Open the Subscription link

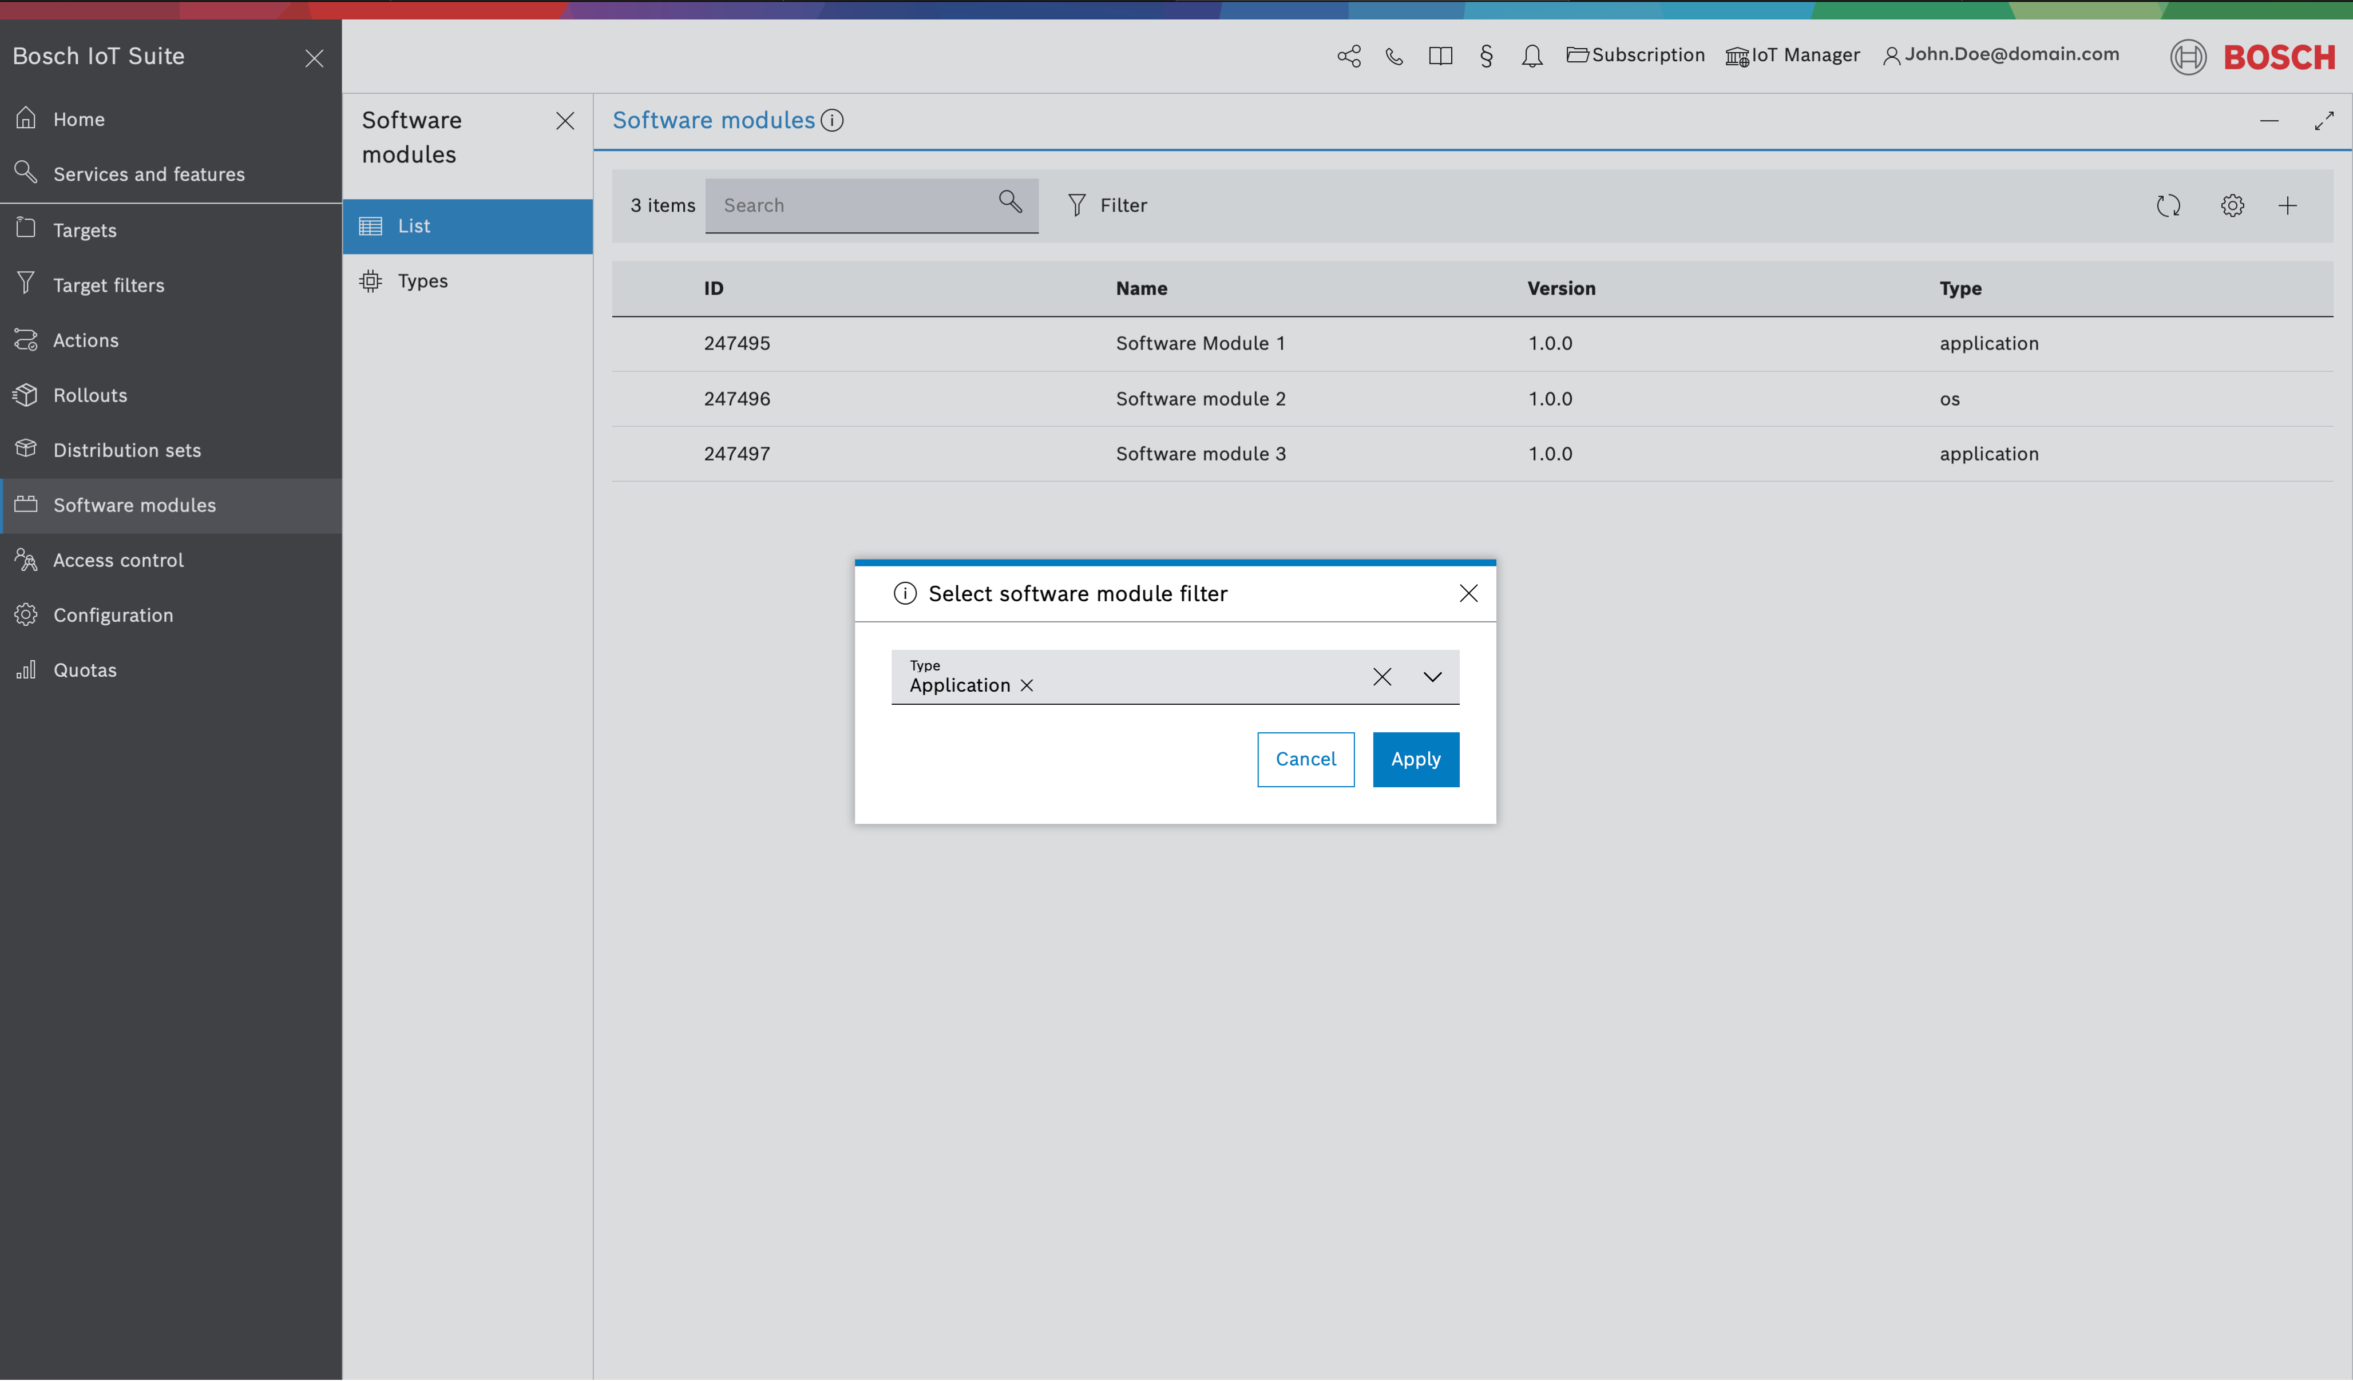pyautogui.click(x=1635, y=55)
